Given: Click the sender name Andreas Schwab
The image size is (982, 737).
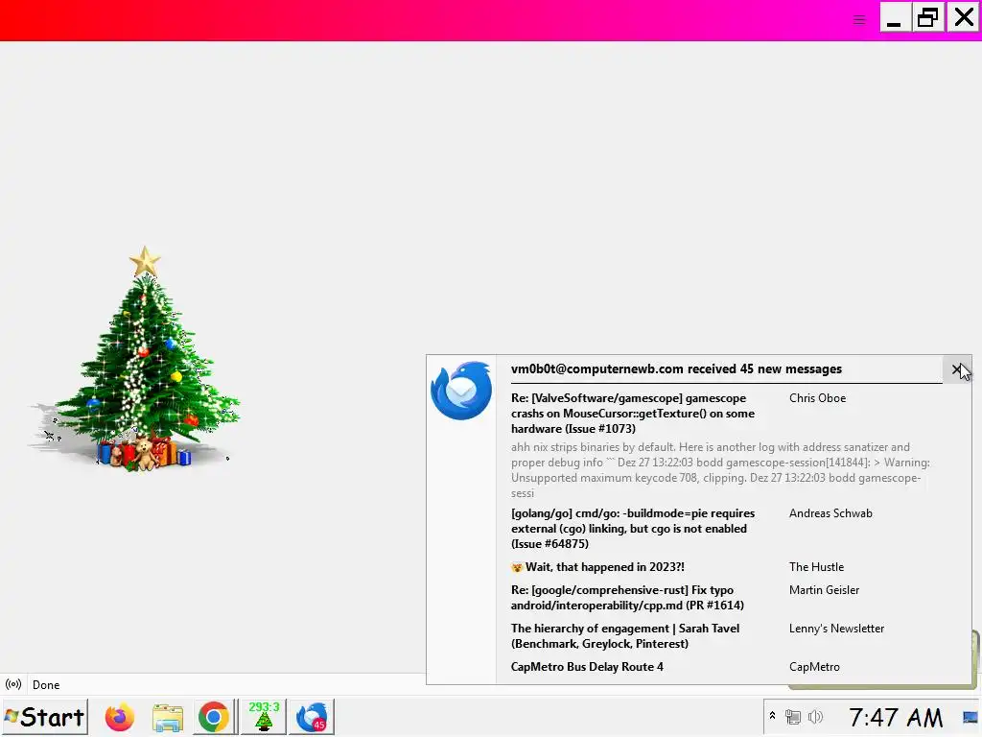Looking at the screenshot, I should (830, 513).
